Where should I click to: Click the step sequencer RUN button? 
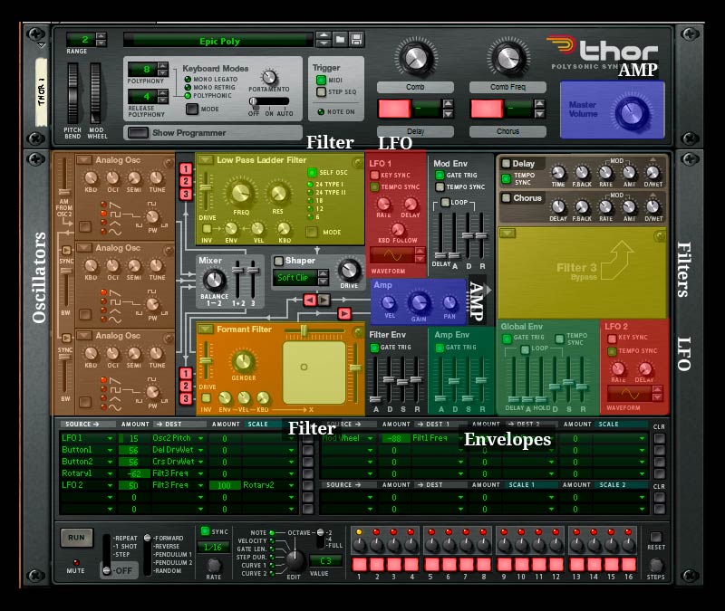point(76,538)
